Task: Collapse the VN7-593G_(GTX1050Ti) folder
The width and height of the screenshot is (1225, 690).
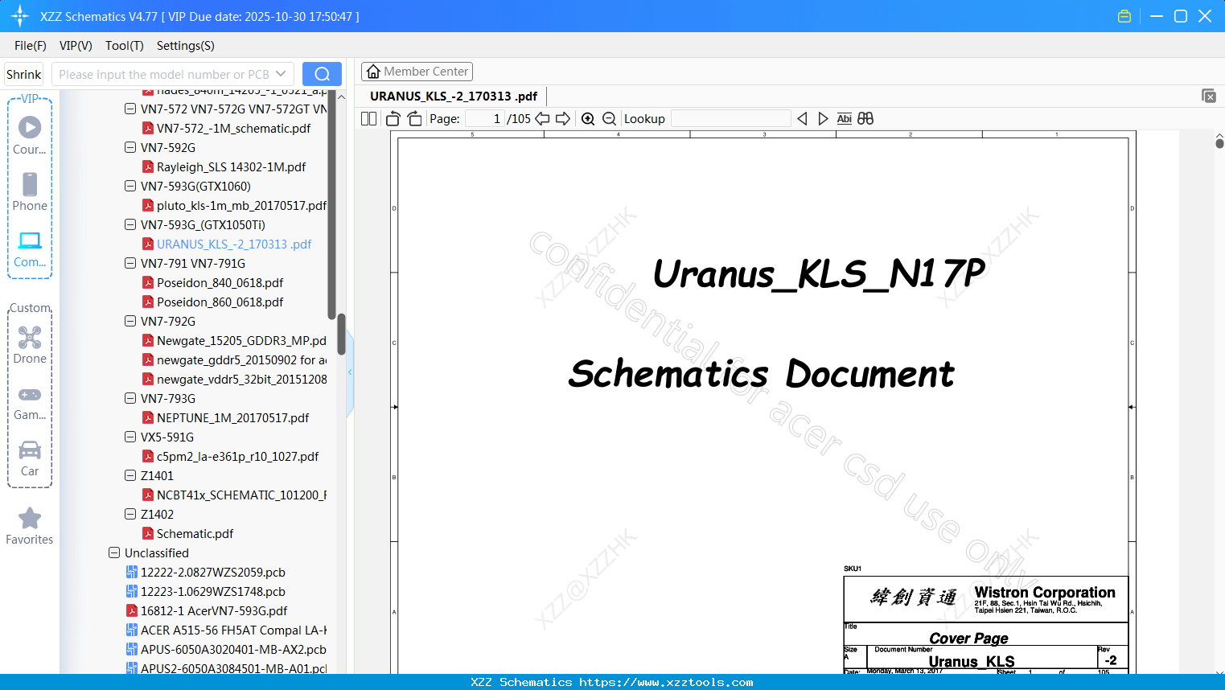Action: click(x=130, y=224)
